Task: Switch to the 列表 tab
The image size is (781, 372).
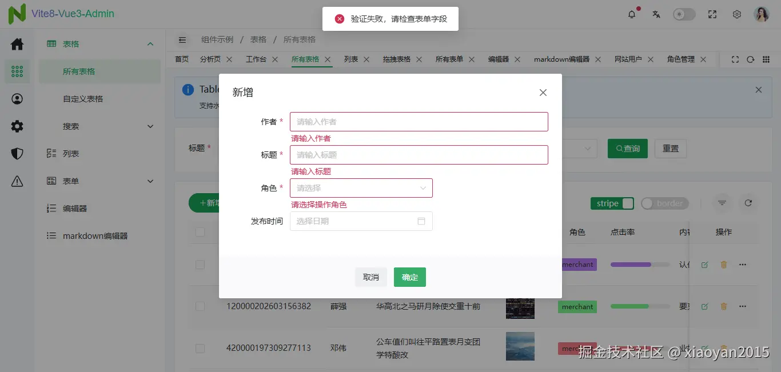Action: pyautogui.click(x=351, y=59)
